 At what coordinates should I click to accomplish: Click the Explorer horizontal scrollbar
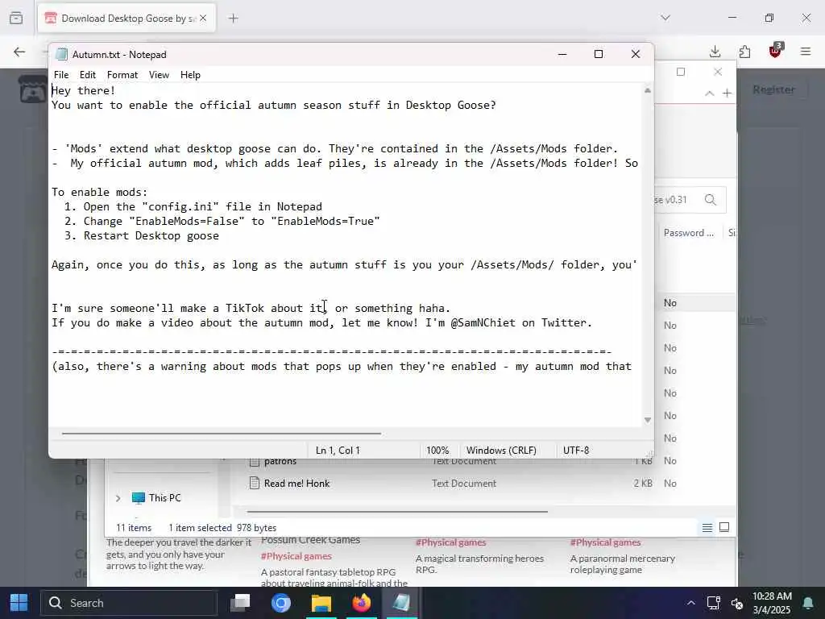pyautogui.click(x=397, y=511)
